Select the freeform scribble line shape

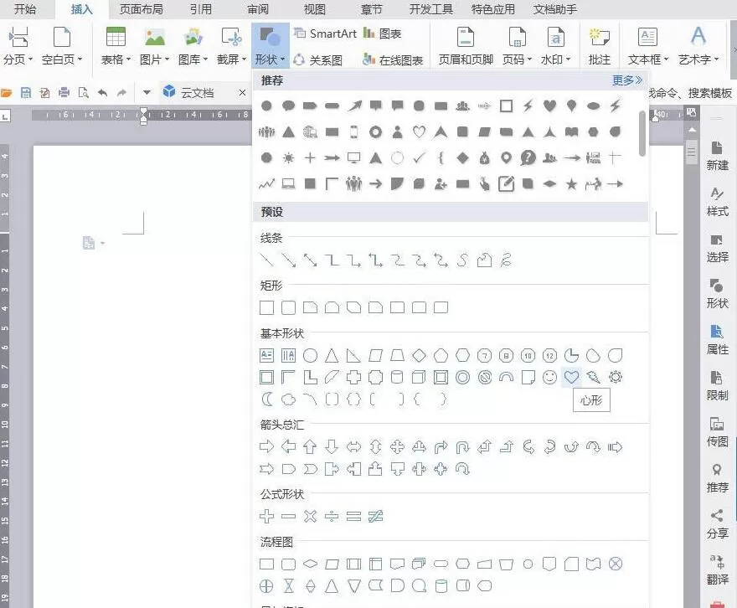point(506,260)
